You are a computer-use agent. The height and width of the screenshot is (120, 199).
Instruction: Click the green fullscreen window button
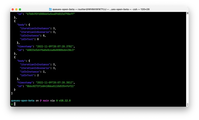click(20, 9)
